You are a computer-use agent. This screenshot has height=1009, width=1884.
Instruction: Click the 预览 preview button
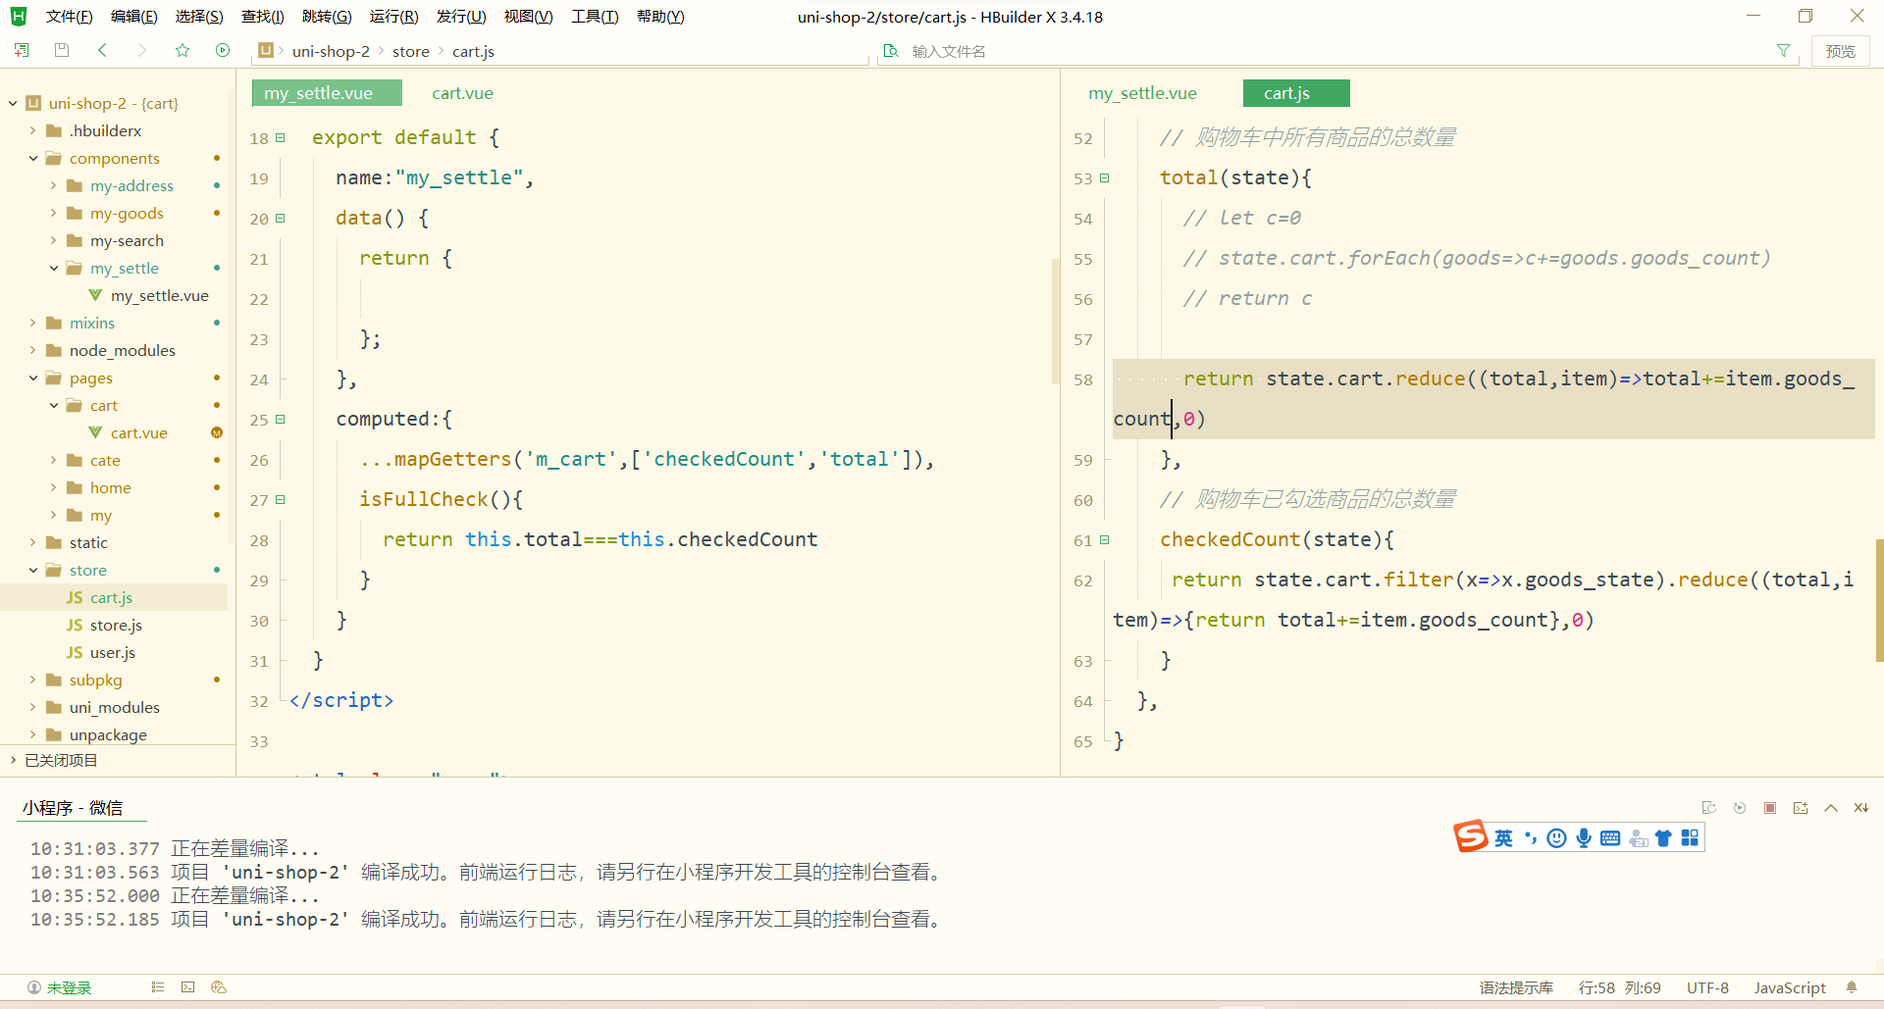[1840, 51]
